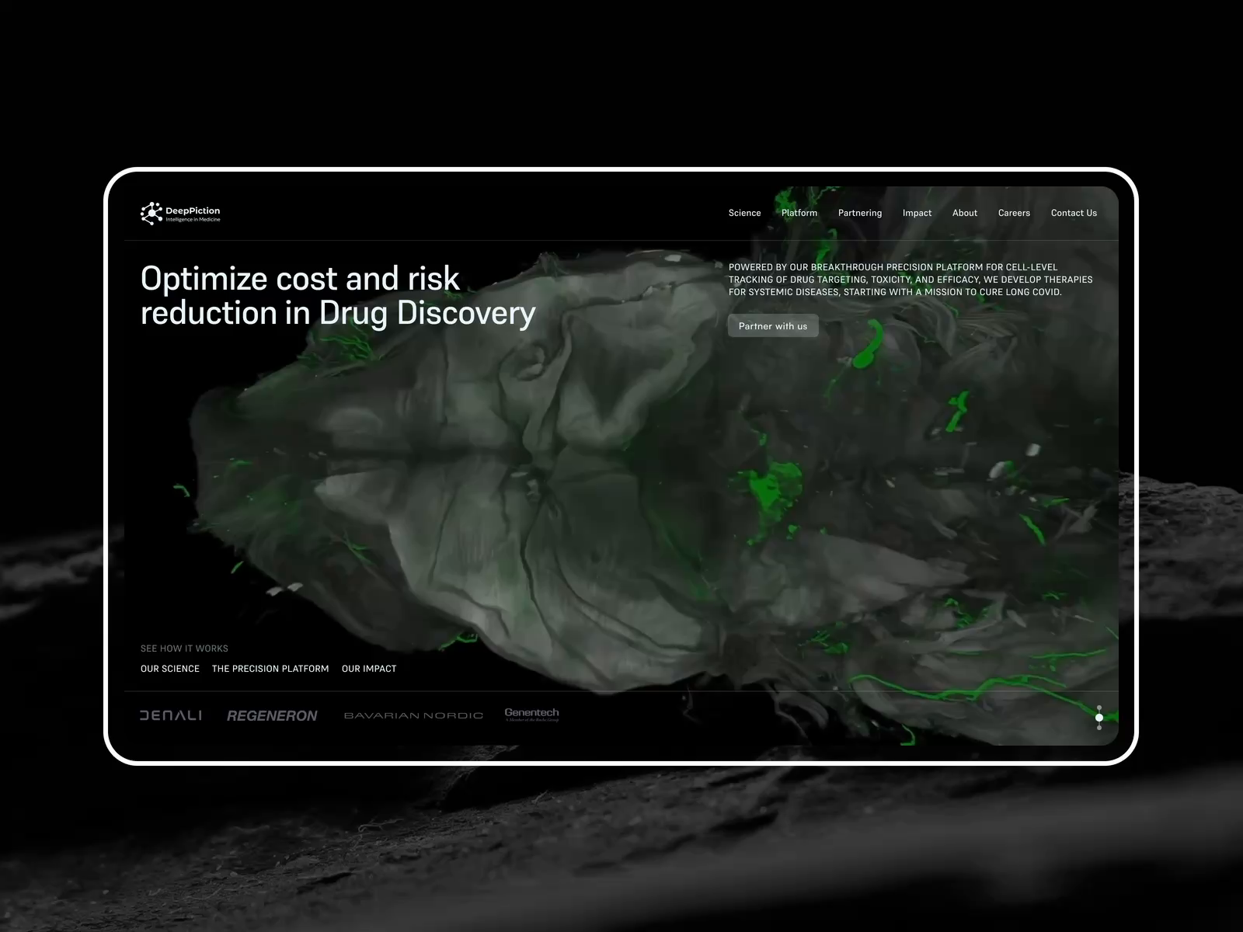Image resolution: width=1243 pixels, height=932 pixels.
Task: Click the bottom carousel dot indicator
Action: point(1099,728)
